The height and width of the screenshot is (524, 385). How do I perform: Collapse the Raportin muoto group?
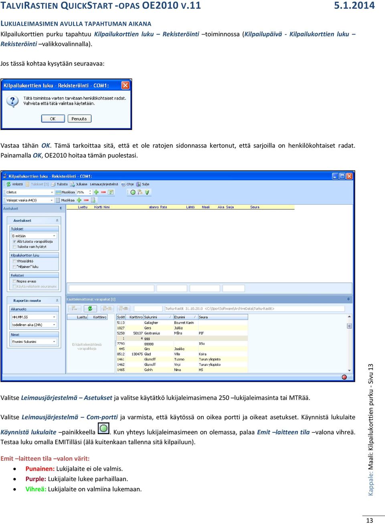point(57,300)
